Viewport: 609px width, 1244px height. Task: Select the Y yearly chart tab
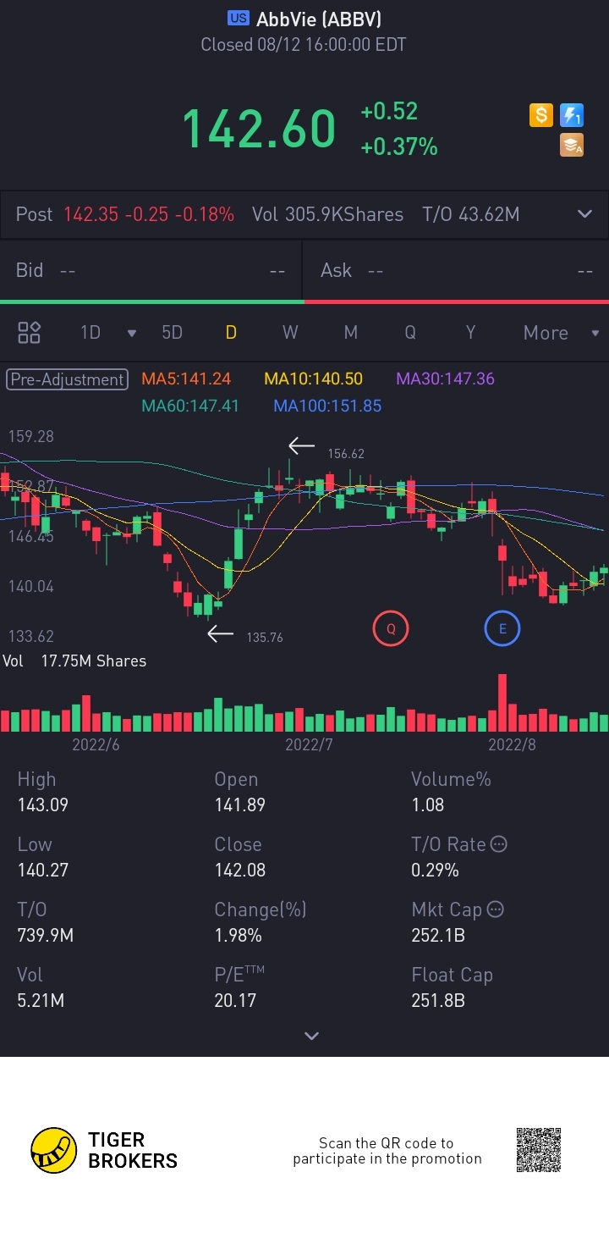470,333
